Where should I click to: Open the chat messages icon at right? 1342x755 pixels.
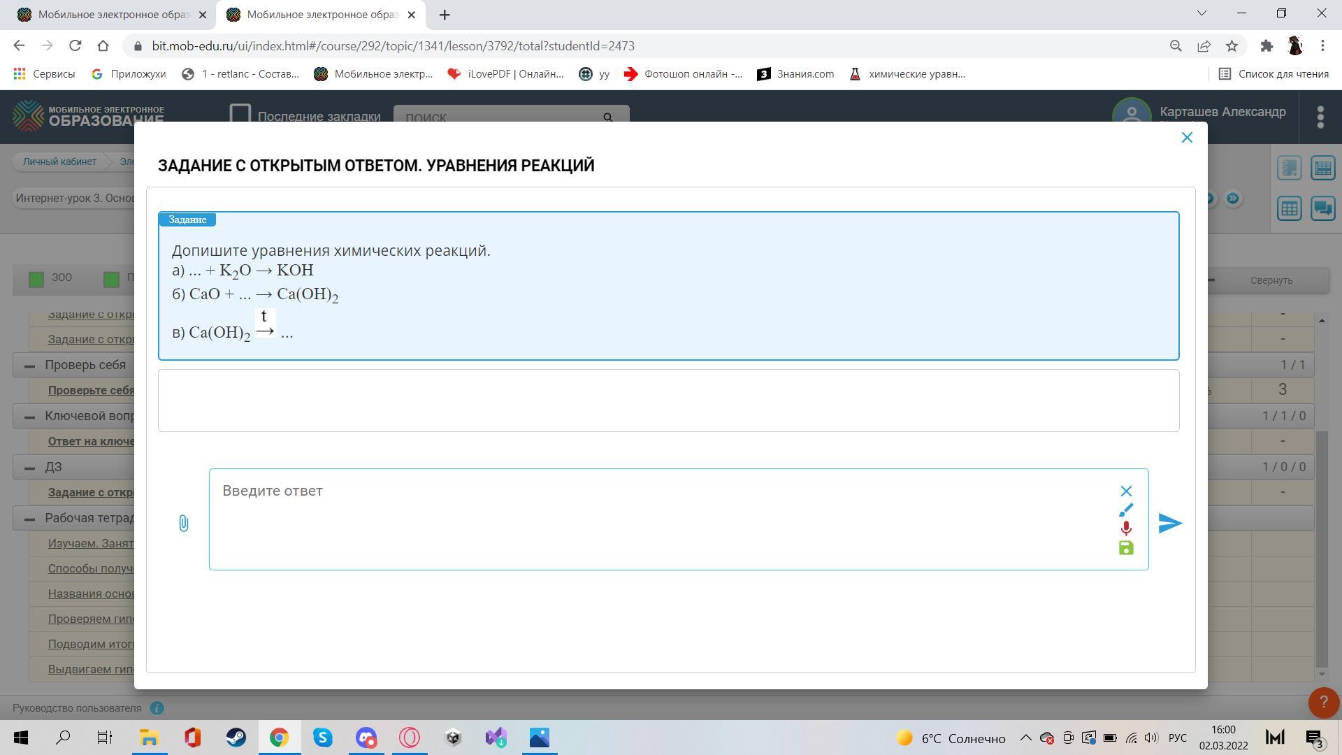point(1322,208)
